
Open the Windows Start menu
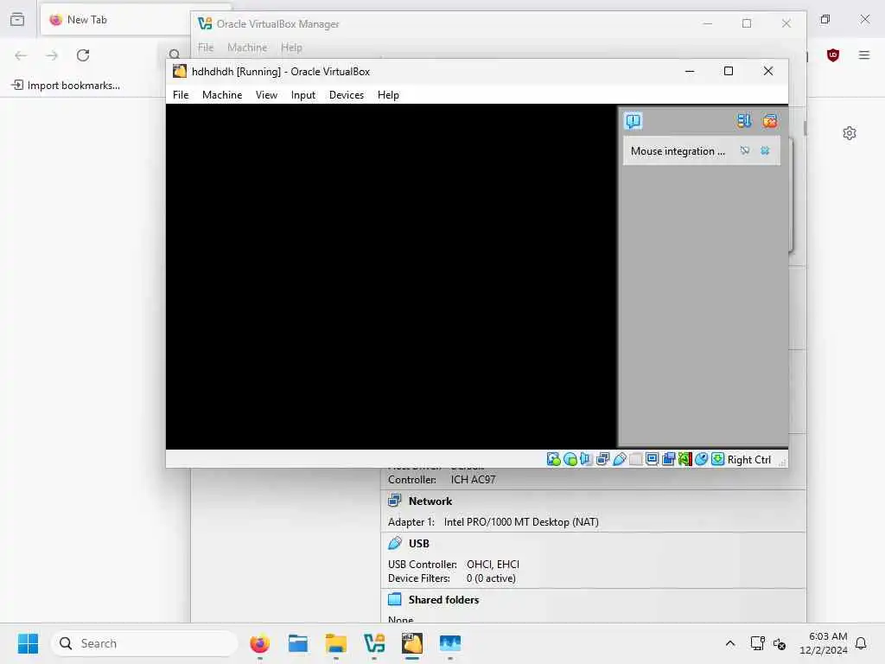tap(28, 643)
